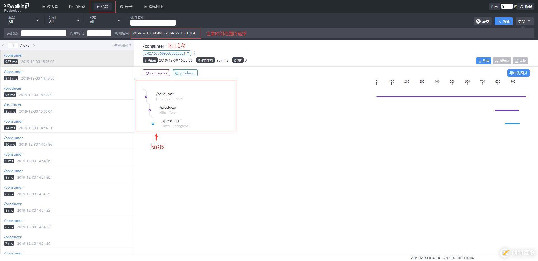This screenshot has width=538, height=261.
Task: Toggle the producer service legend tag
Action: point(185,73)
